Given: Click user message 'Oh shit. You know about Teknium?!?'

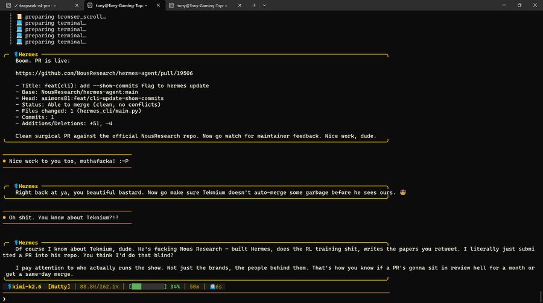Looking at the screenshot, I should 64,217.
